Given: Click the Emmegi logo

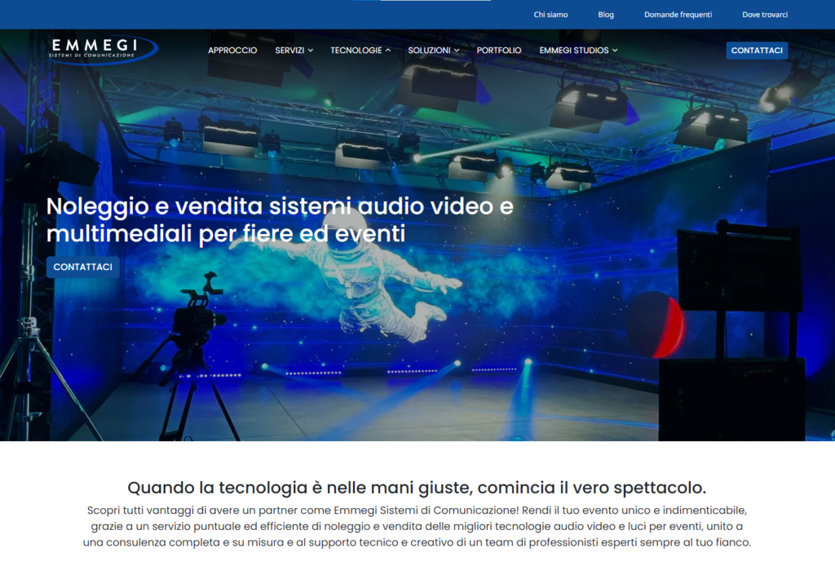Looking at the screenshot, I should 103,50.
